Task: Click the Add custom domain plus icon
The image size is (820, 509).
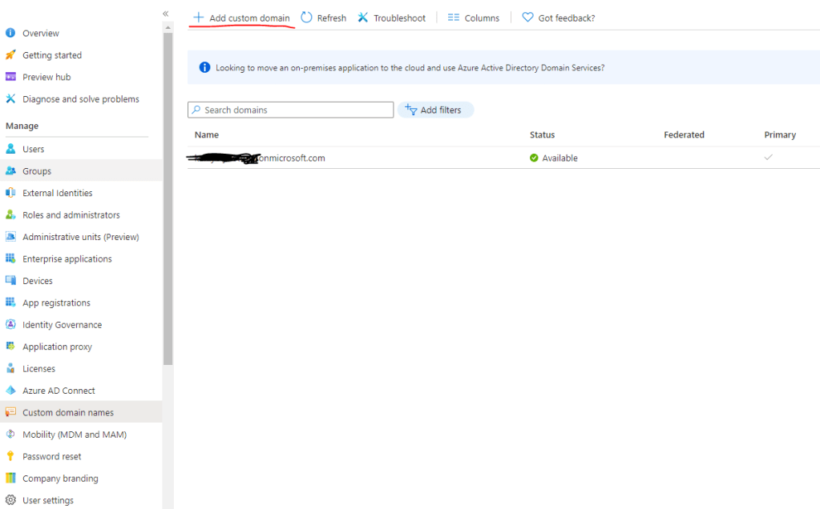Action: click(198, 18)
